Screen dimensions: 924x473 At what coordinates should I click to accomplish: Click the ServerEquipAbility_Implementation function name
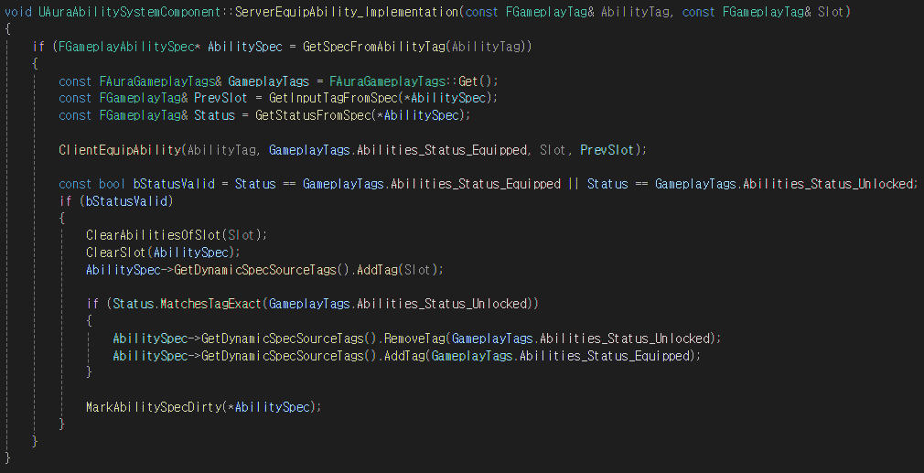(x=347, y=12)
